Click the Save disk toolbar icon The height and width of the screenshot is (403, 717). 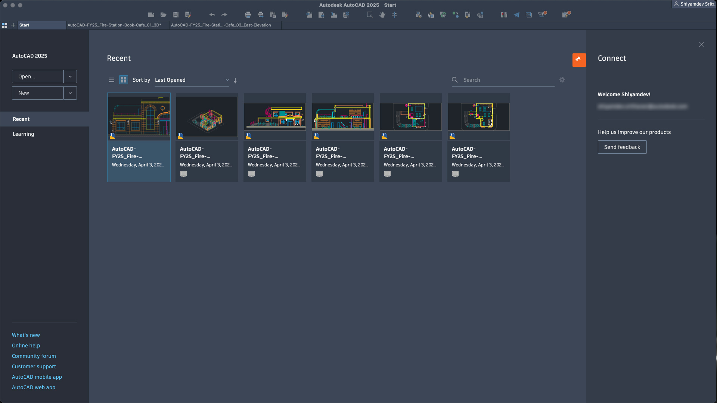[x=176, y=15]
